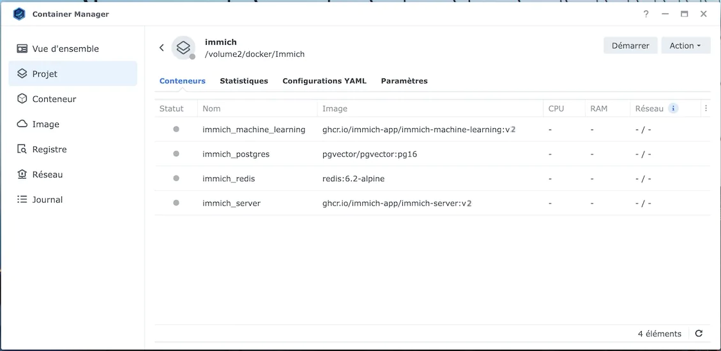
Task: Go back using the left chevron arrow
Action: pyautogui.click(x=162, y=47)
